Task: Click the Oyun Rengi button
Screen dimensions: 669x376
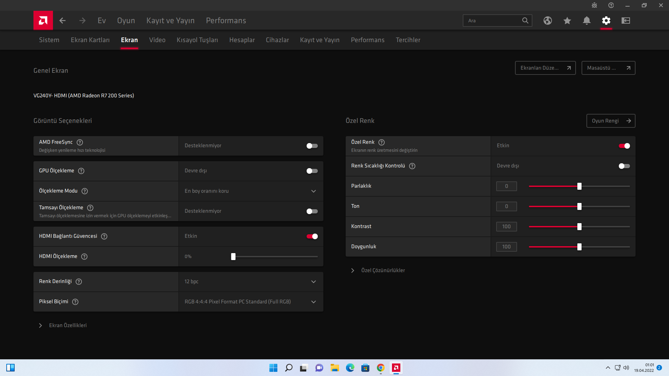Action: [x=610, y=121]
